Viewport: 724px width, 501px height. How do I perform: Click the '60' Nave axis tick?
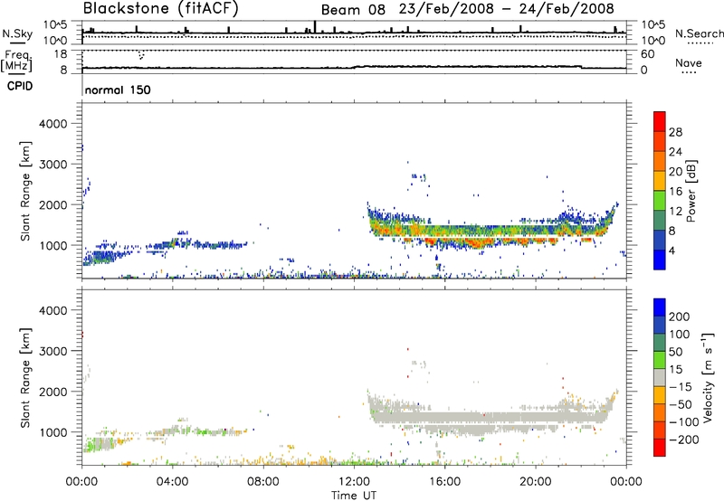coord(647,54)
